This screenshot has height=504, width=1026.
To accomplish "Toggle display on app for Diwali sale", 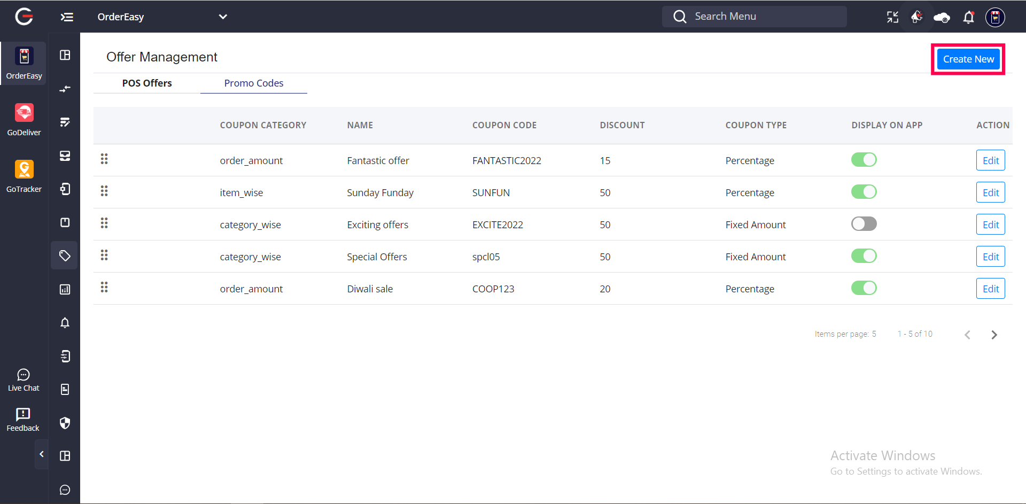I will (864, 288).
